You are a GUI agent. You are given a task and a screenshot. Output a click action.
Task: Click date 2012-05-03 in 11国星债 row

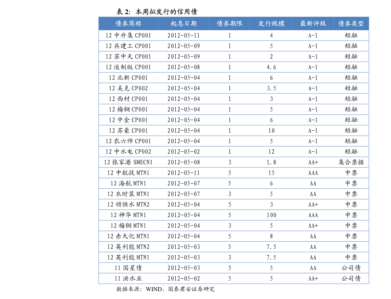(184, 268)
